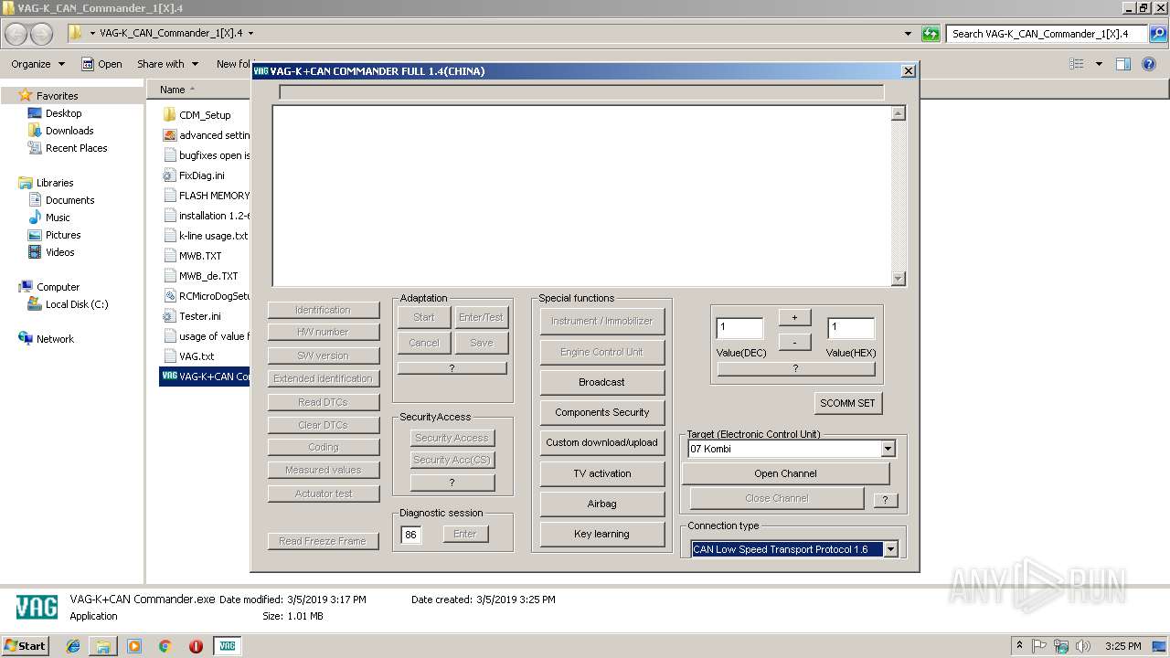The image size is (1170, 658).
Task: Change view using the views icon
Action: (x=1077, y=64)
